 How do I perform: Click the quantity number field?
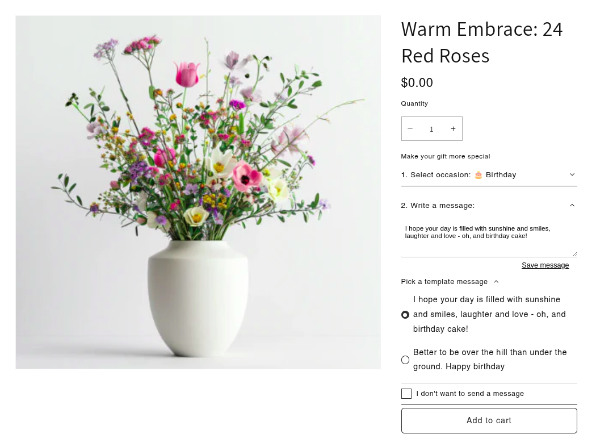coord(431,129)
